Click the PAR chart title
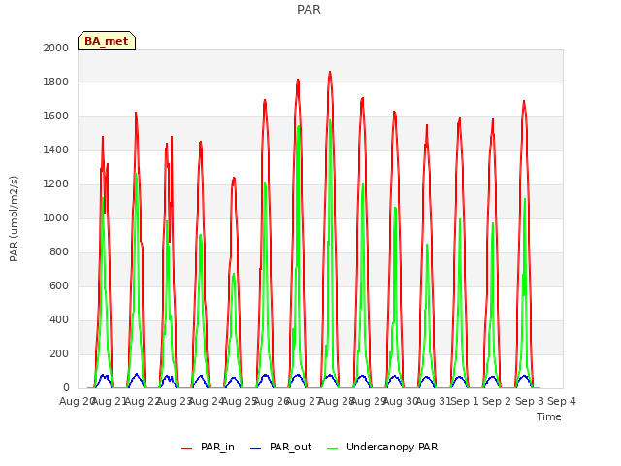Image resolution: width=621 pixels, height=466 pixels. [309, 9]
